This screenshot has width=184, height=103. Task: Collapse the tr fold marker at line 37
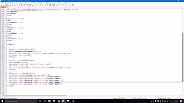[6, 37]
